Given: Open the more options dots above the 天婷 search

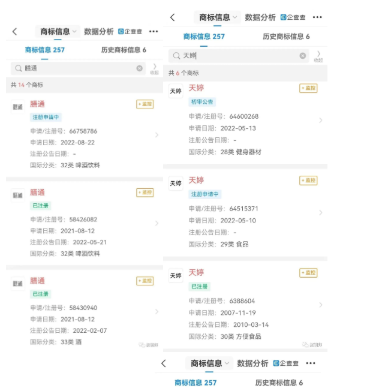Looking at the screenshot, I should pyautogui.click(x=317, y=17).
